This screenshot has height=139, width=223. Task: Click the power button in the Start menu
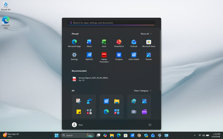150,125
